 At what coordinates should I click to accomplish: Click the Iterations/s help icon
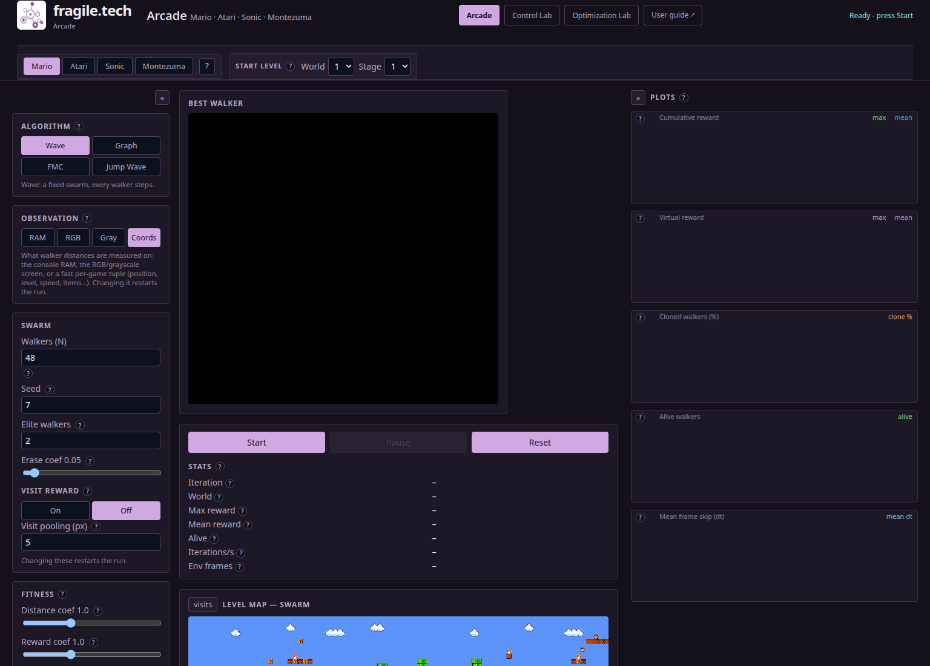240,553
